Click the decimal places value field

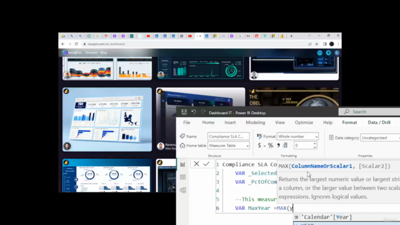[303, 146]
